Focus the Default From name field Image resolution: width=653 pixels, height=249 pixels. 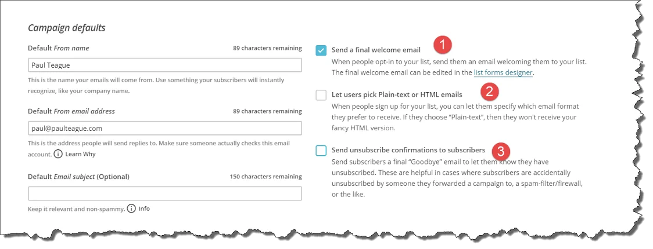[x=164, y=65]
